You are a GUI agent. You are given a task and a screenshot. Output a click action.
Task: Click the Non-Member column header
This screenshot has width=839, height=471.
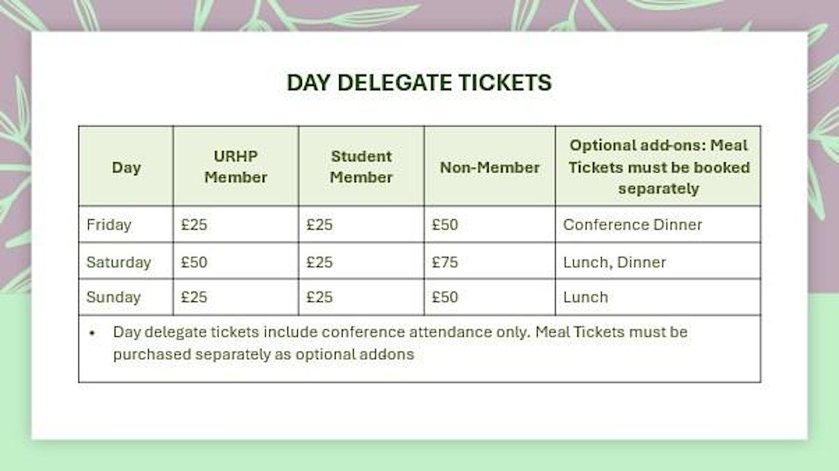click(489, 168)
